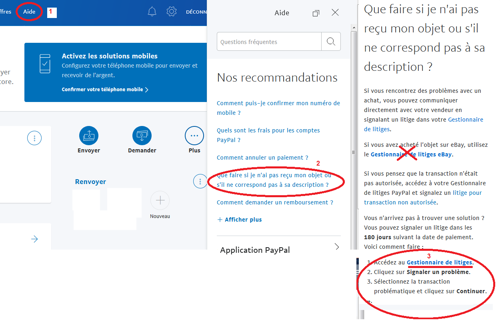Click the notifications bell icon
500x320 pixels.
(x=152, y=12)
